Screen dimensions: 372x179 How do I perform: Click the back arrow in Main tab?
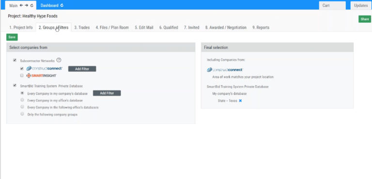point(21,5)
